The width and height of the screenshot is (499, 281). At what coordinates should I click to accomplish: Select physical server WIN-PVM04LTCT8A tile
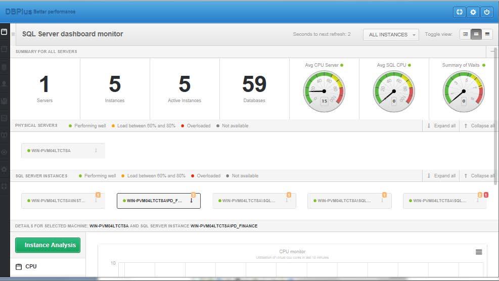(x=63, y=151)
